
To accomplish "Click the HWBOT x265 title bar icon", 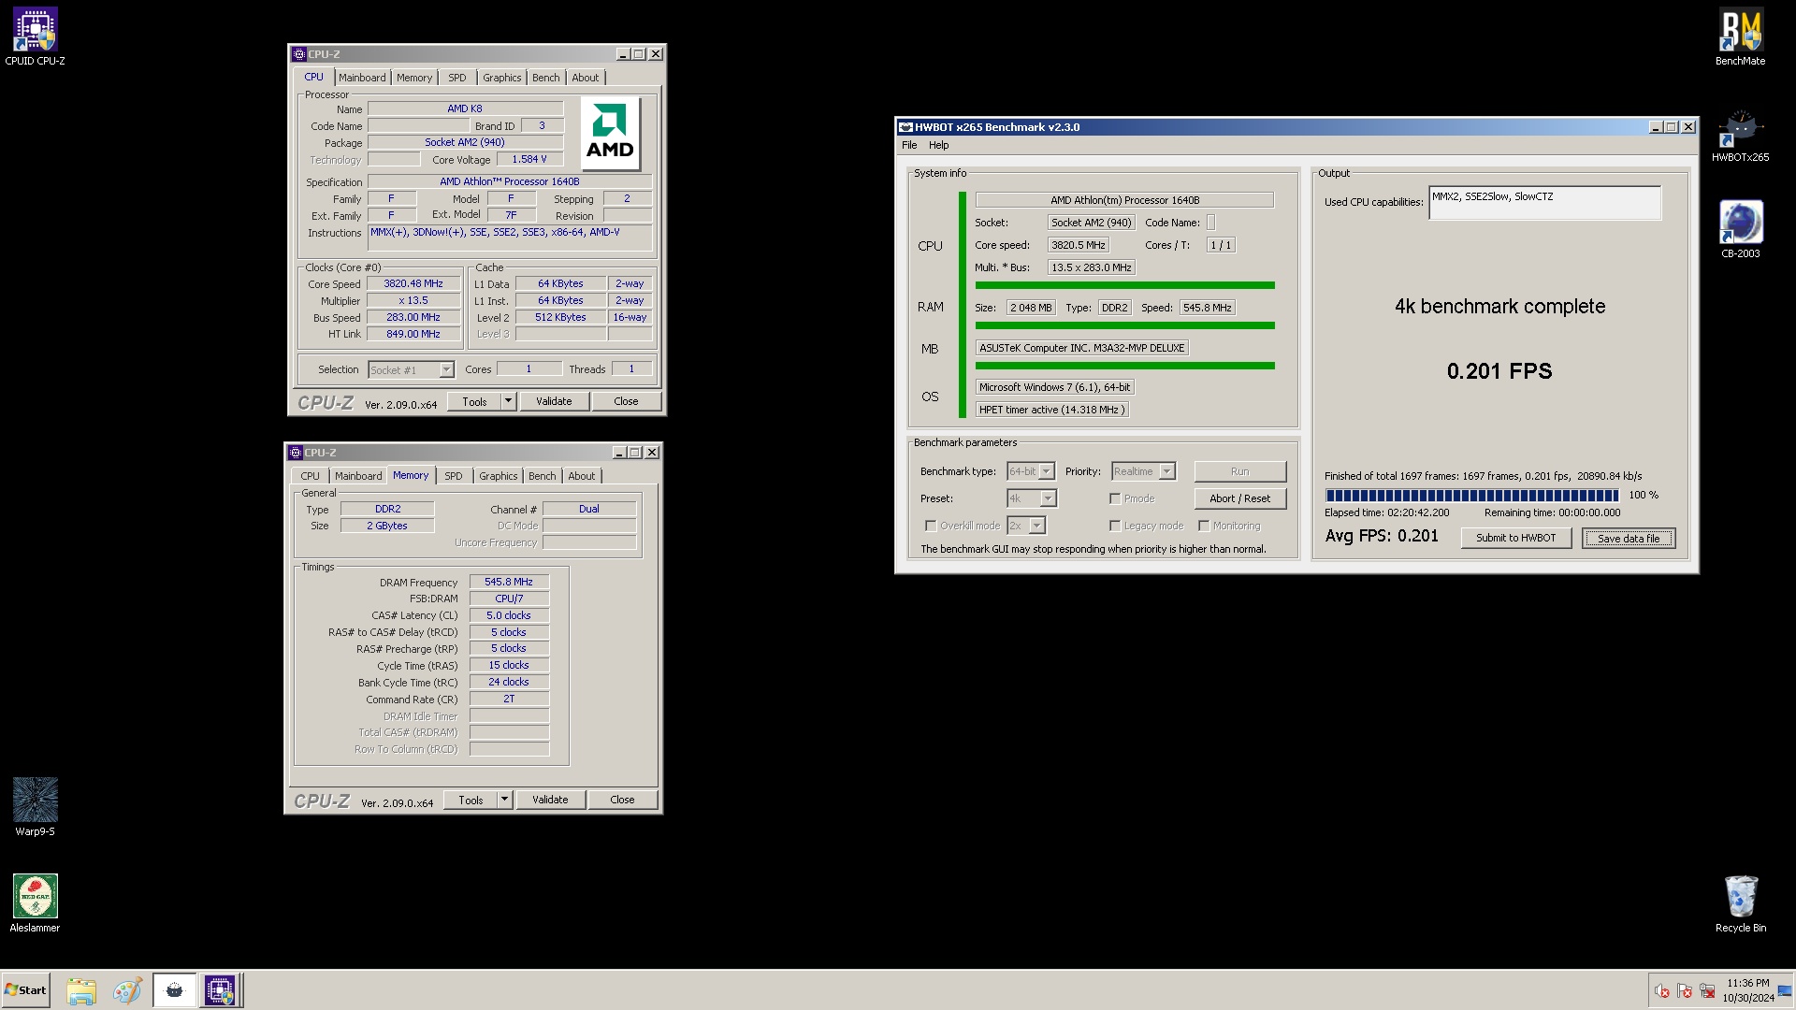I will point(905,127).
